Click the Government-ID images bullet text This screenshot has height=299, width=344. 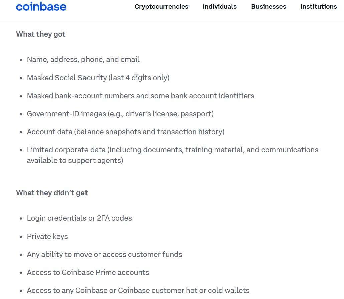tap(120, 114)
